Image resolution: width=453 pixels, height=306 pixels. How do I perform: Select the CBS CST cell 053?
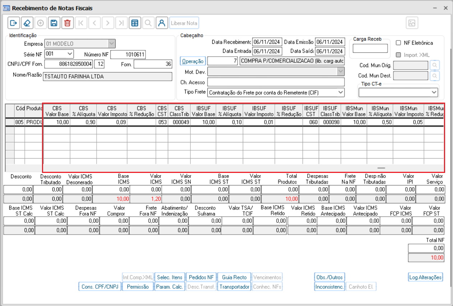[162, 122]
